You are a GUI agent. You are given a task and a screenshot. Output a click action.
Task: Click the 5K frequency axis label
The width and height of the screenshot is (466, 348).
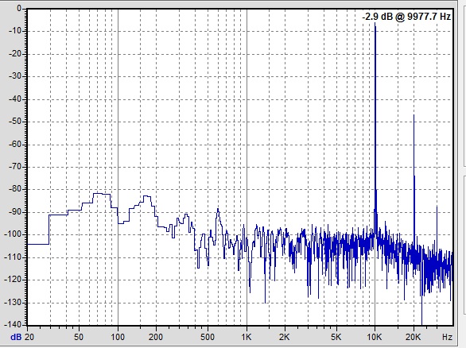coord(336,337)
